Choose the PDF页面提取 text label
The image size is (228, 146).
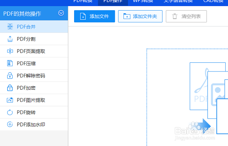31,51
